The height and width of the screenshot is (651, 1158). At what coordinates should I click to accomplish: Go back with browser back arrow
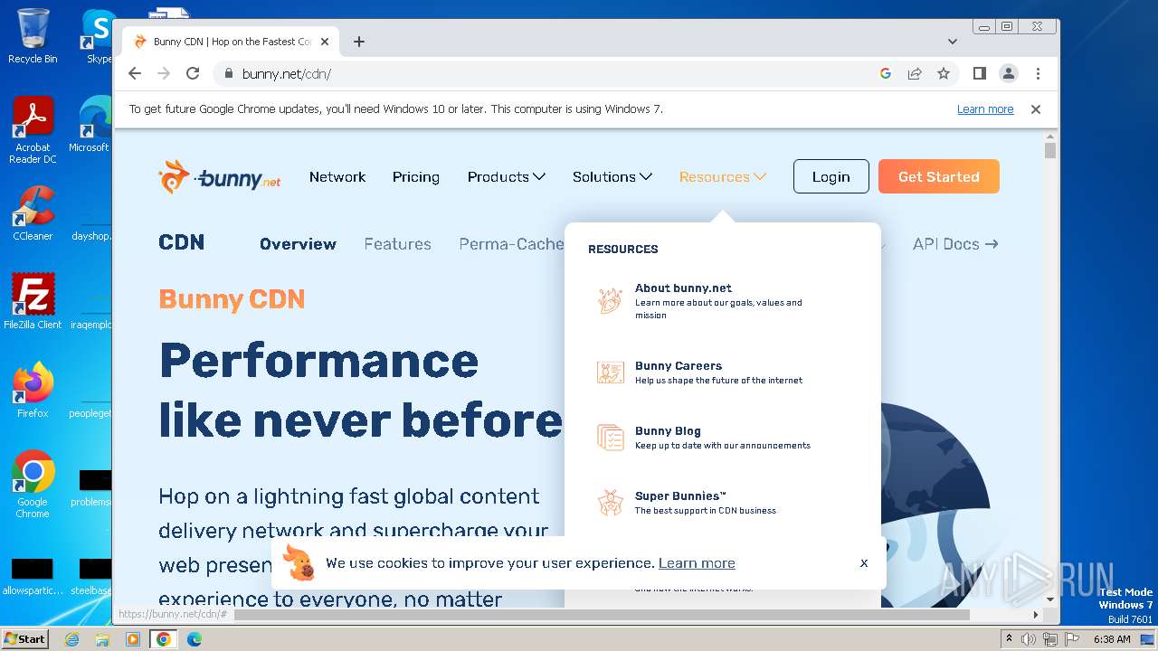[135, 74]
